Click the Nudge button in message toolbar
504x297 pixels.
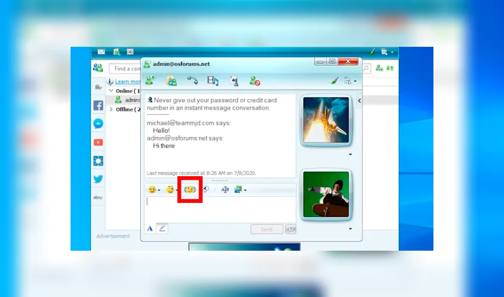tap(190, 190)
